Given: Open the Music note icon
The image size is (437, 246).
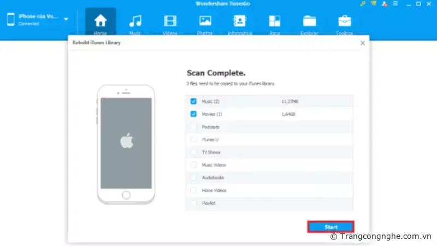Looking at the screenshot, I should (x=135, y=21).
